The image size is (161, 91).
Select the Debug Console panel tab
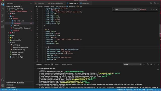click(67, 64)
